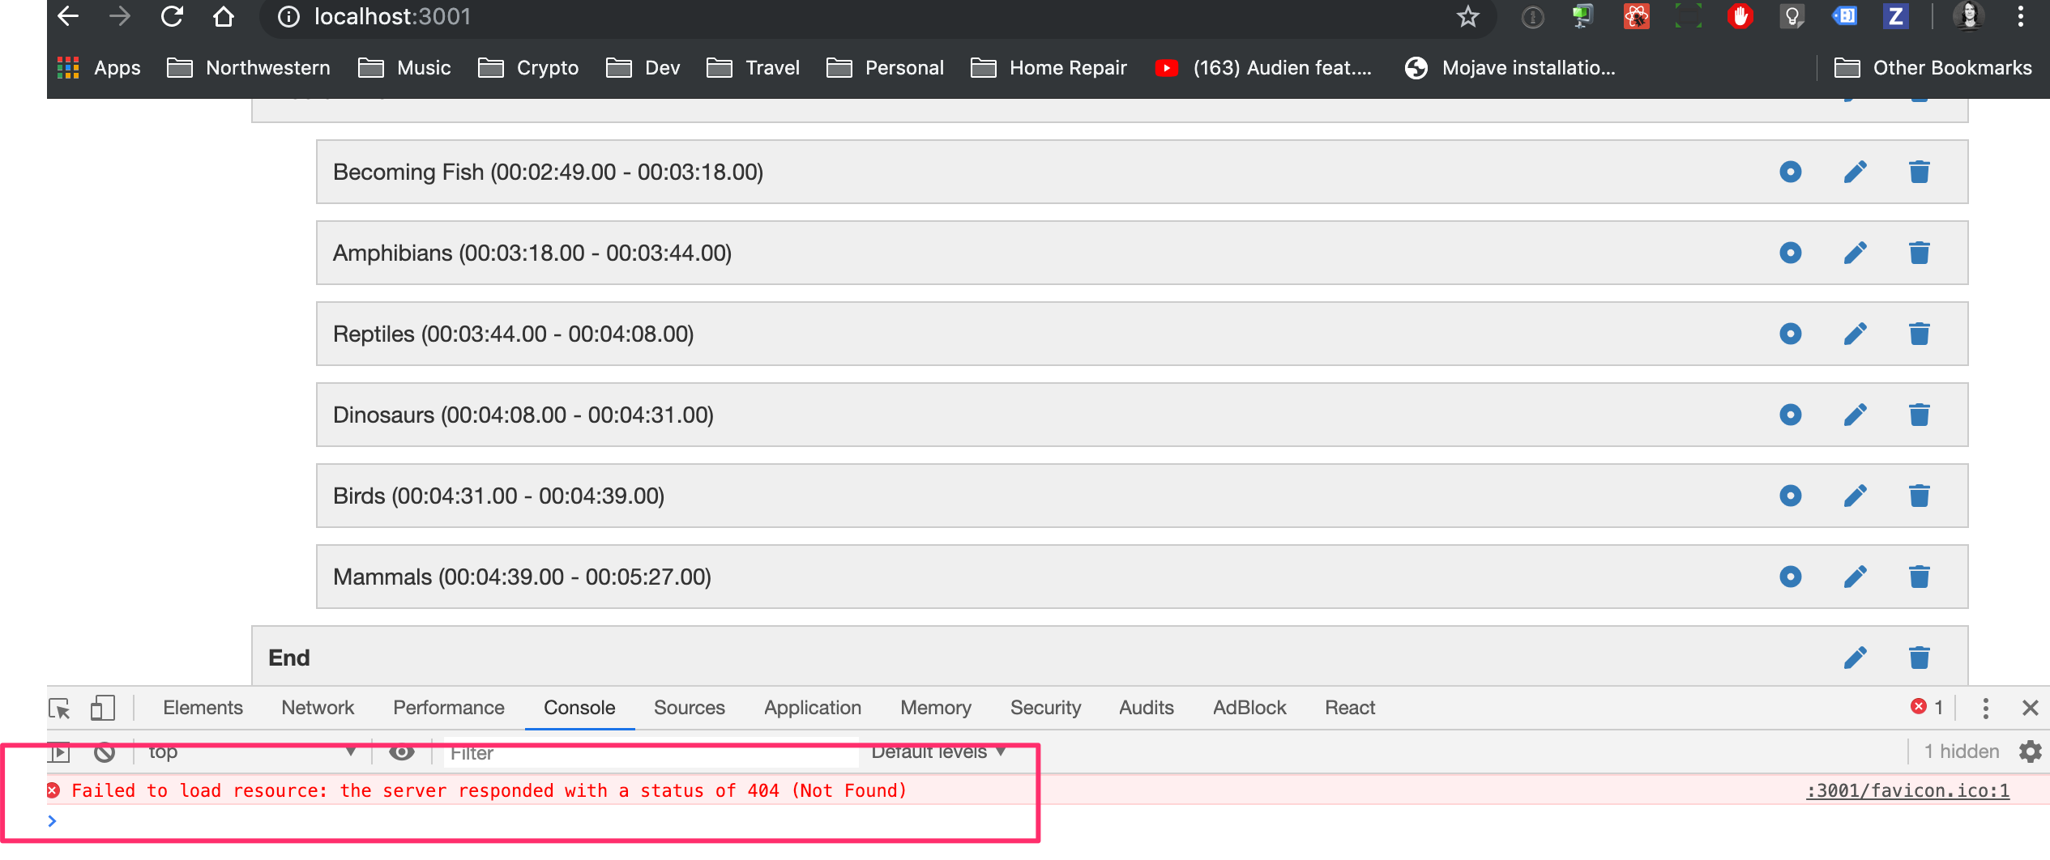Screen dimensions: 2050x860
Task: Clear the console with the no-entry icon
Action: pyautogui.click(x=105, y=752)
